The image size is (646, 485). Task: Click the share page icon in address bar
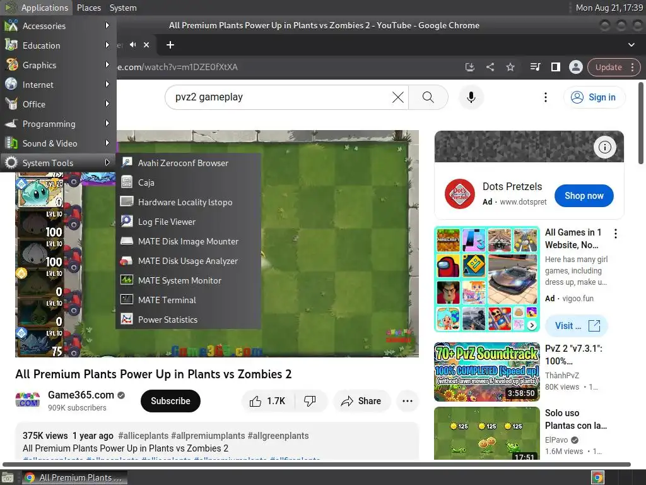pyautogui.click(x=490, y=67)
